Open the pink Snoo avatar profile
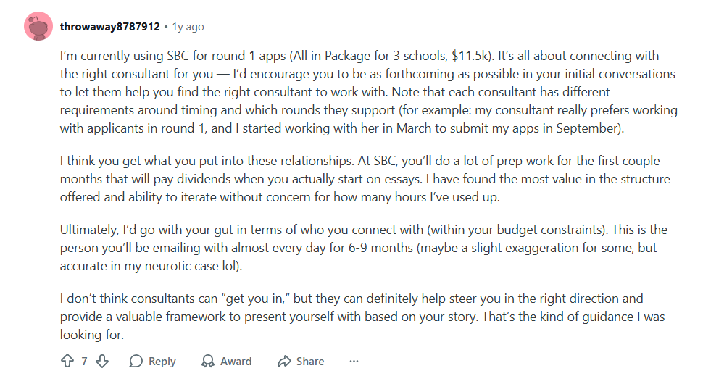 (38, 27)
